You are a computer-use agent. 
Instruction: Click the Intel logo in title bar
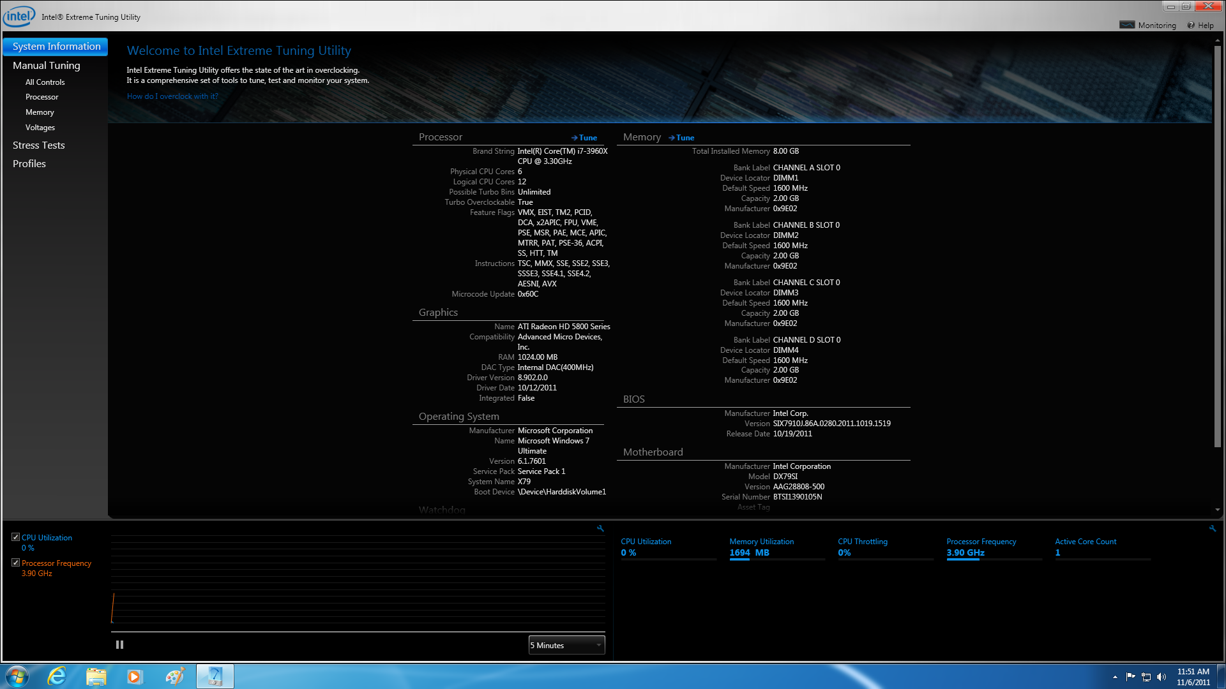[19, 17]
